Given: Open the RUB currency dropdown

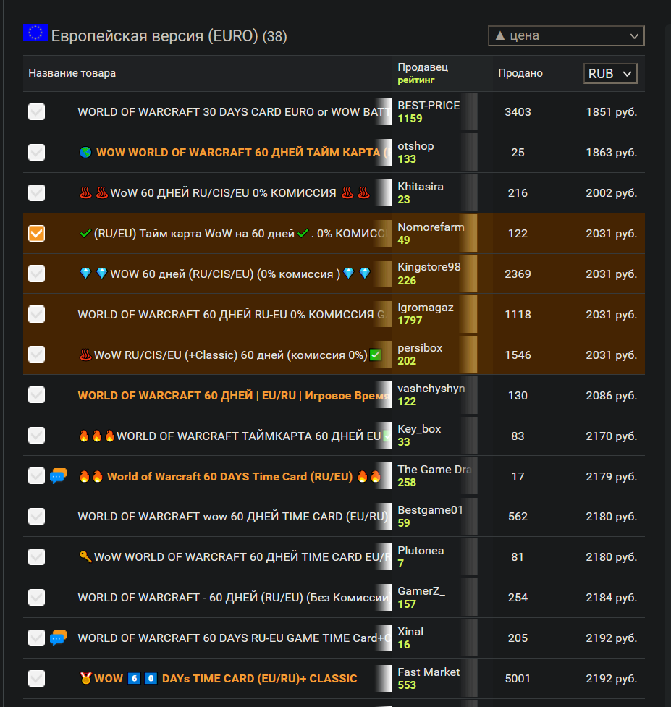Looking at the screenshot, I should pos(609,74).
